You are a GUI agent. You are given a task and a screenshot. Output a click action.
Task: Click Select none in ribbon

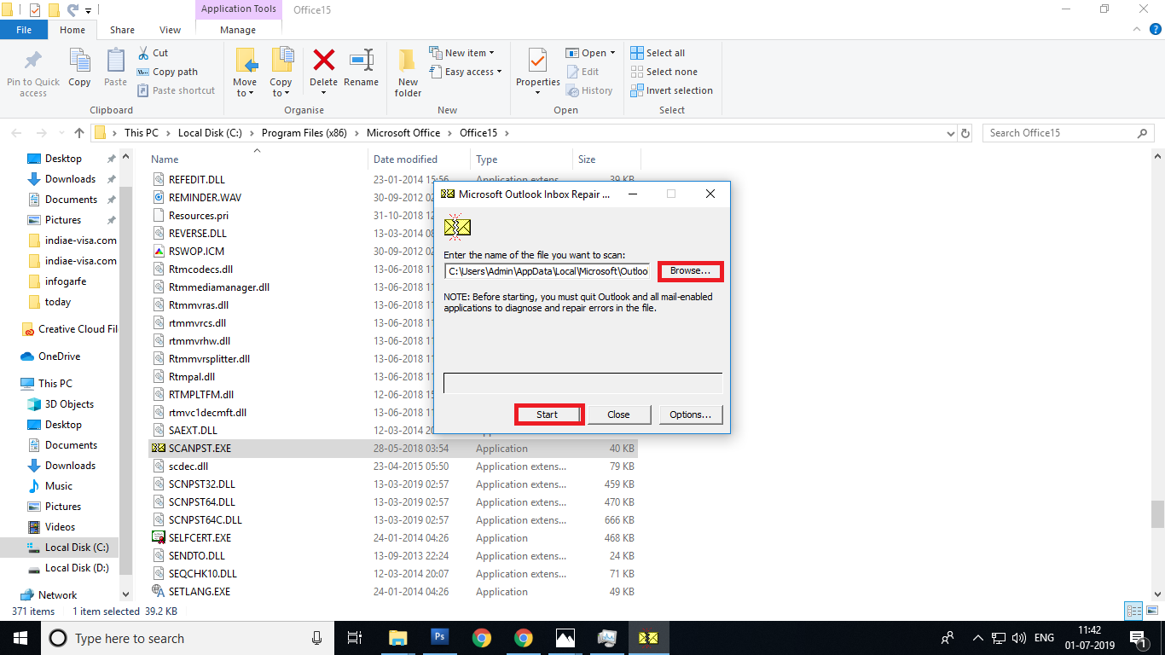[664, 72]
